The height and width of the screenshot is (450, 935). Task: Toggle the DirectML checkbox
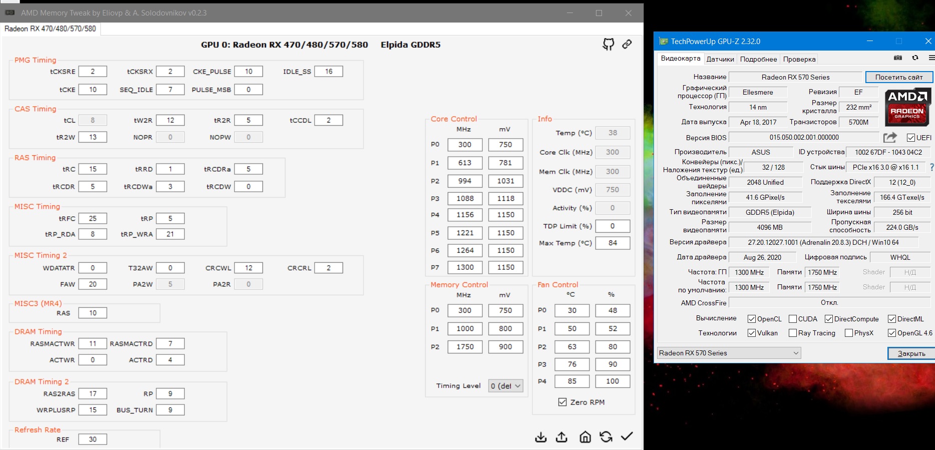coord(892,319)
